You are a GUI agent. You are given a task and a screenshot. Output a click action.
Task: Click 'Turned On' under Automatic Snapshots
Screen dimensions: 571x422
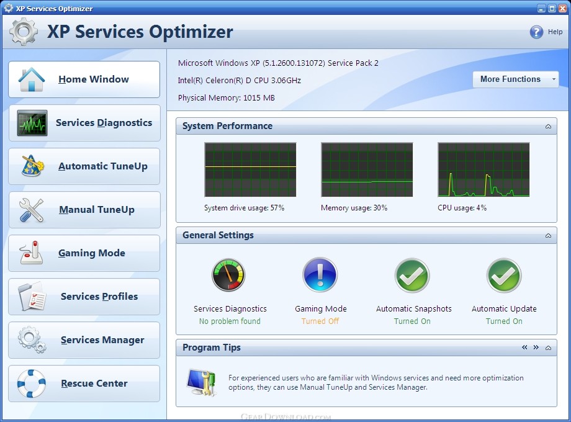click(412, 321)
